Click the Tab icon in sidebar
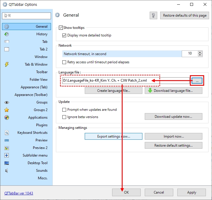 click(7, 42)
